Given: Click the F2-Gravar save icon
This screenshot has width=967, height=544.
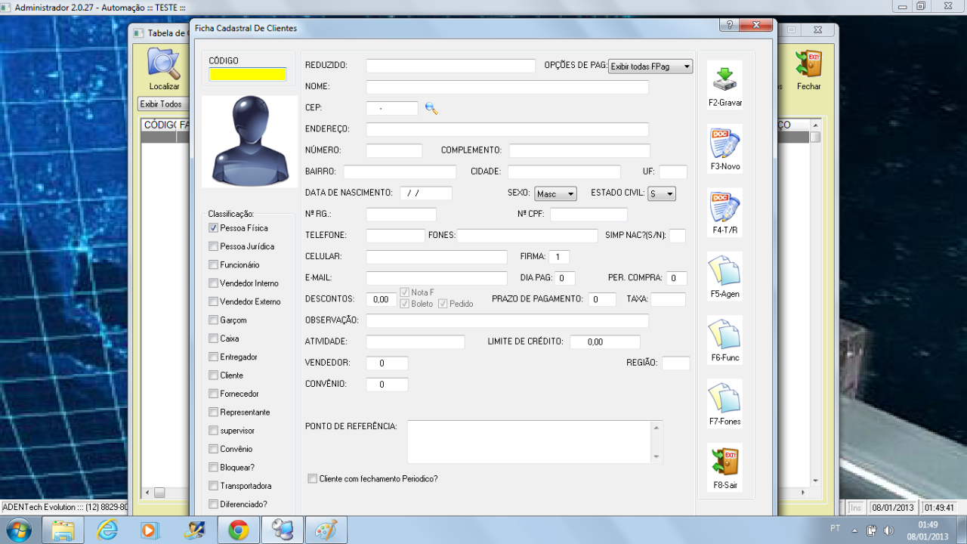Looking at the screenshot, I should 724,80.
